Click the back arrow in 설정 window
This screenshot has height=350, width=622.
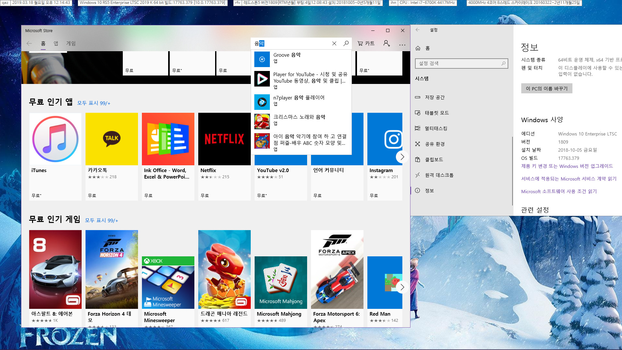(x=418, y=30)
